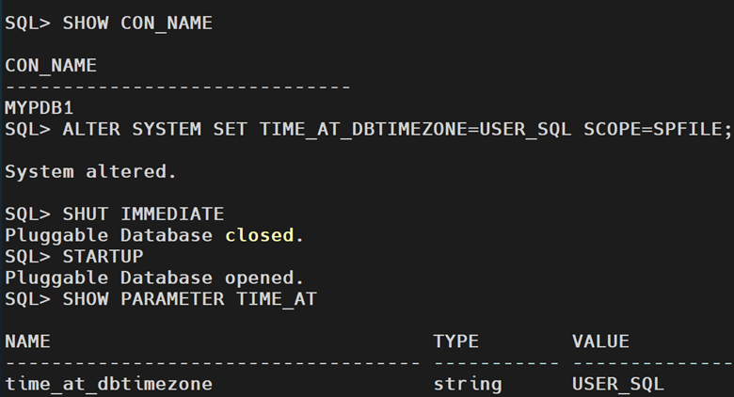Click the NAME column header
Screen dimensions: 734x397
click(x=27, y=341)
